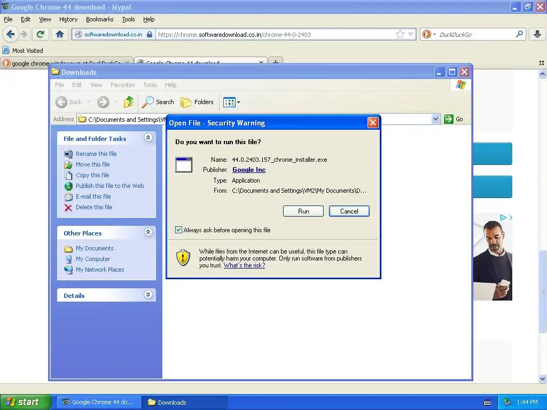
Task: Toggle Folders pane in Downloads toolbar
Action: 197,102
